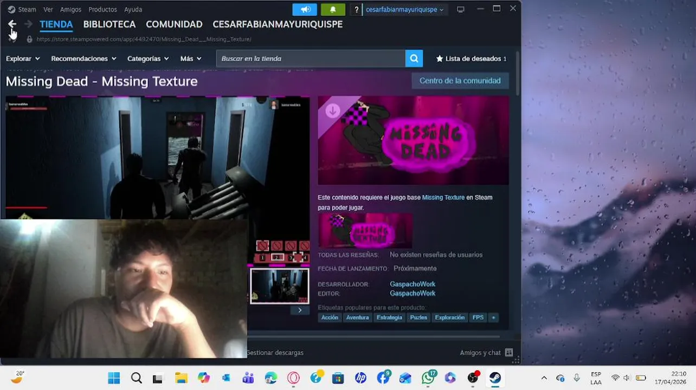Follow the Missing Texture base game link
Viewport: 696px width, 390px height.
click(x=443, y=198)
